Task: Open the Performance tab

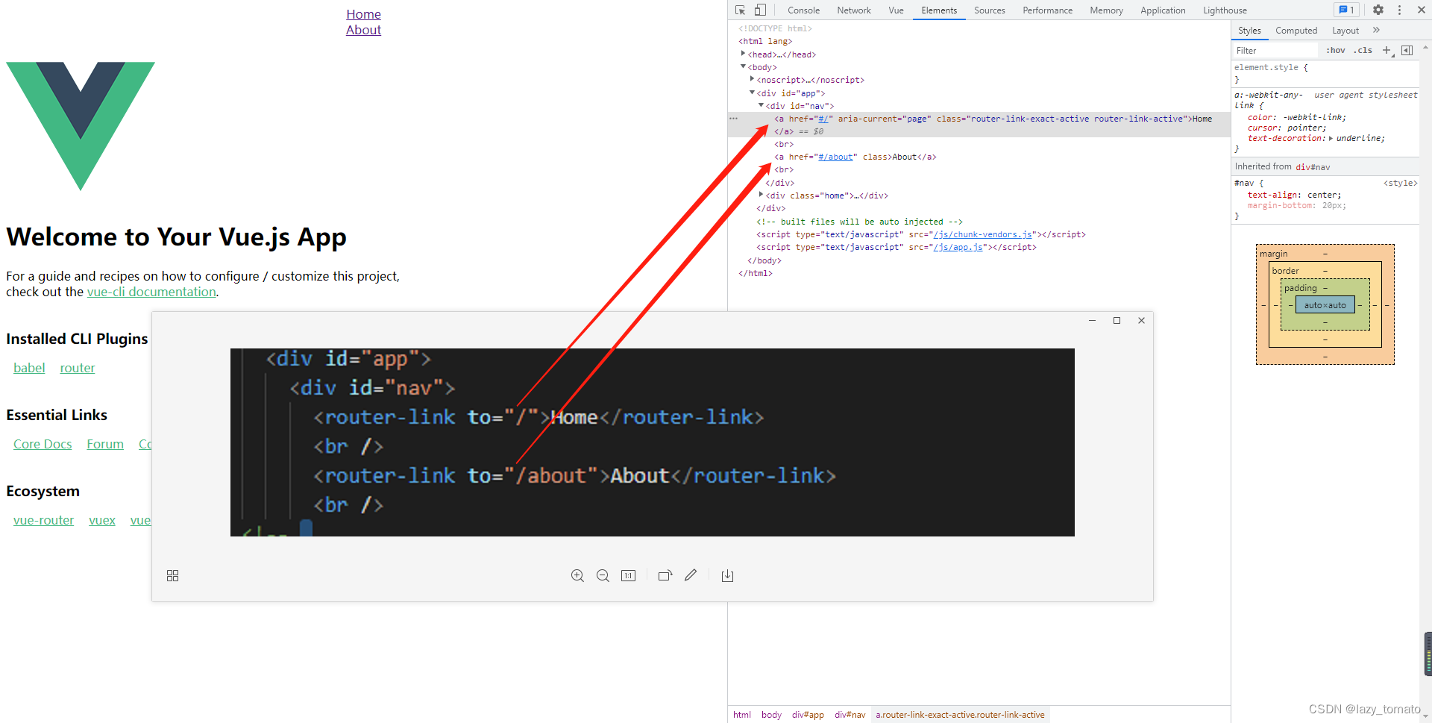Action: click(x=1047, y=10)
